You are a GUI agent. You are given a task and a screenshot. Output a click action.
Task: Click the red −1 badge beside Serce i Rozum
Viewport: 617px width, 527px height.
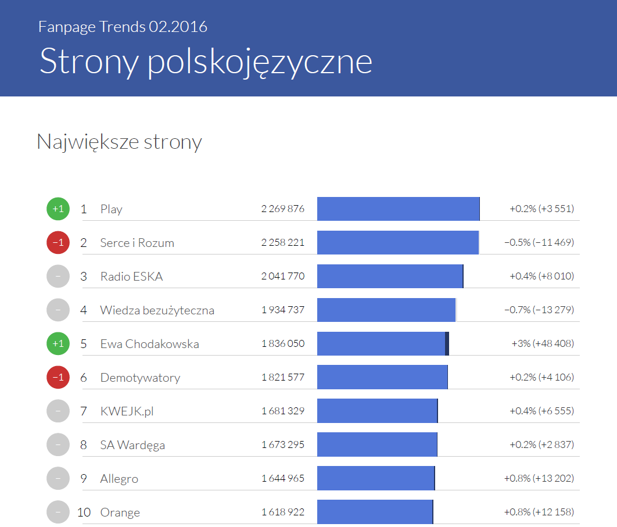(58, 242)
